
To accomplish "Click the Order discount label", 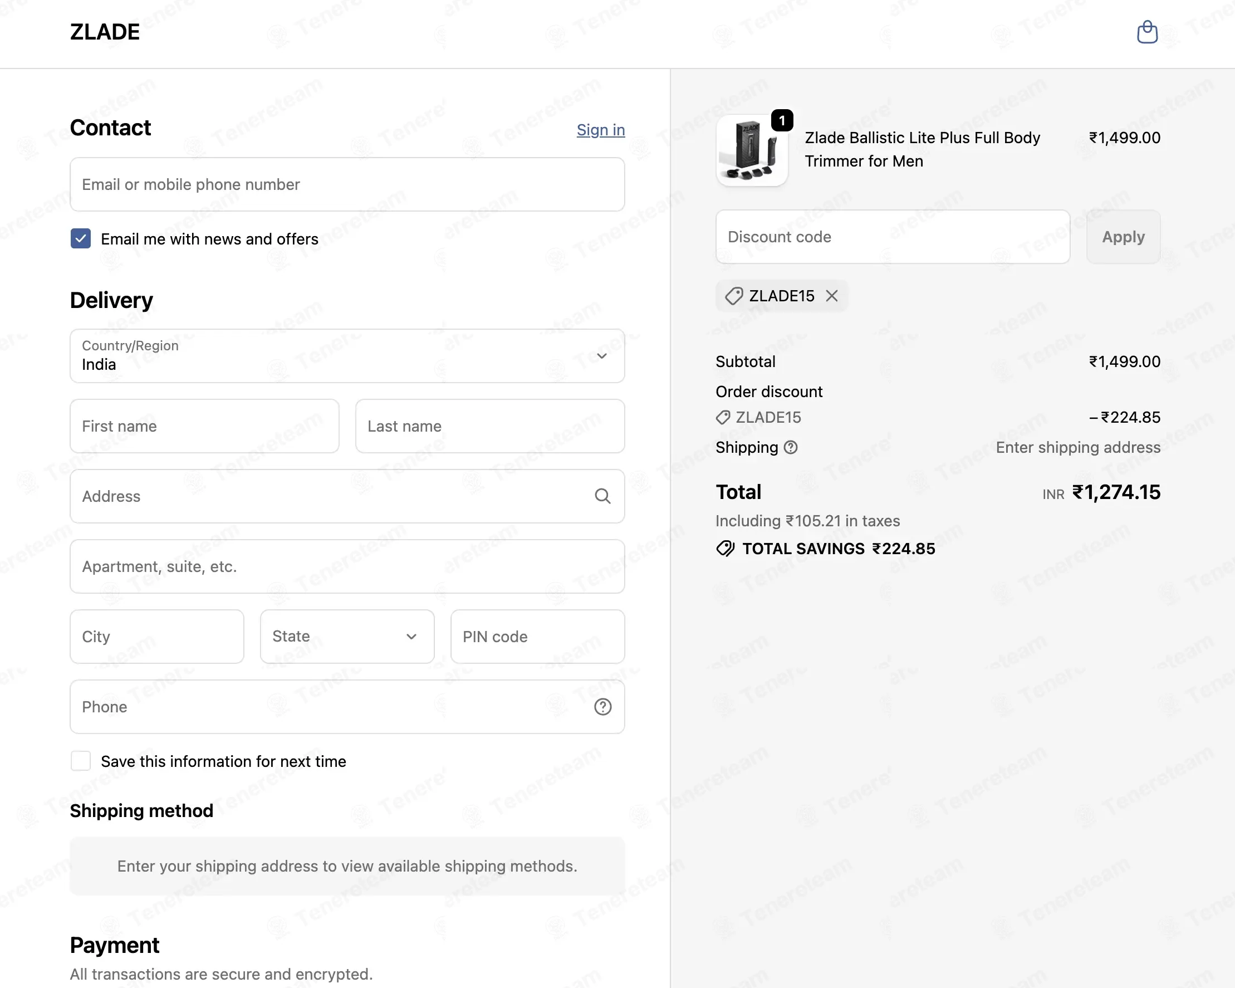I will click(769, 392).
